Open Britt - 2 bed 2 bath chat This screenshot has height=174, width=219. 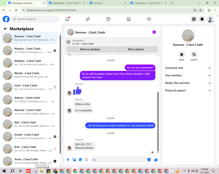29,149
